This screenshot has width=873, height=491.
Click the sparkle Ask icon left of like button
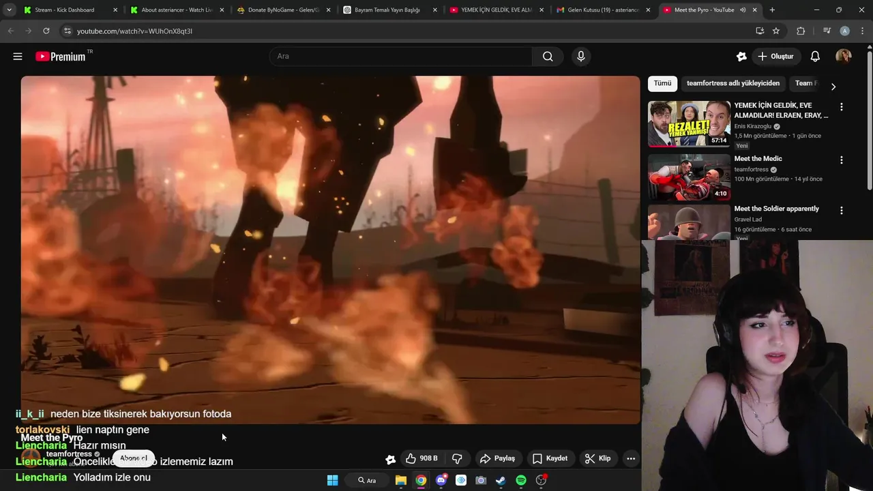pyautogui.click(x=390, y=459)
